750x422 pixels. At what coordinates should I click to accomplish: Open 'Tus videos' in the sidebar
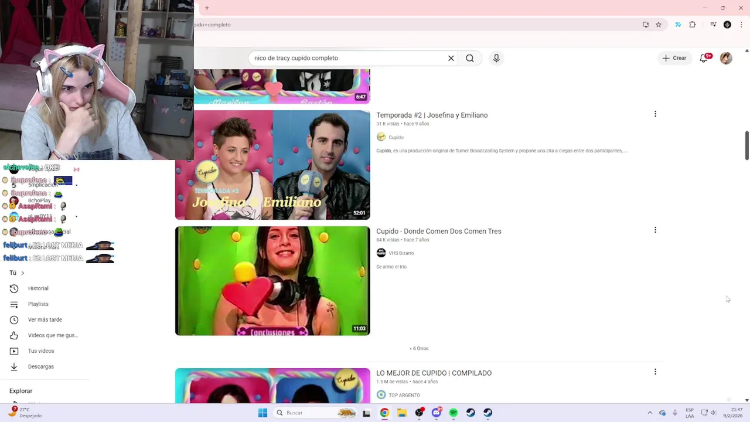click(x=41, y=351)
